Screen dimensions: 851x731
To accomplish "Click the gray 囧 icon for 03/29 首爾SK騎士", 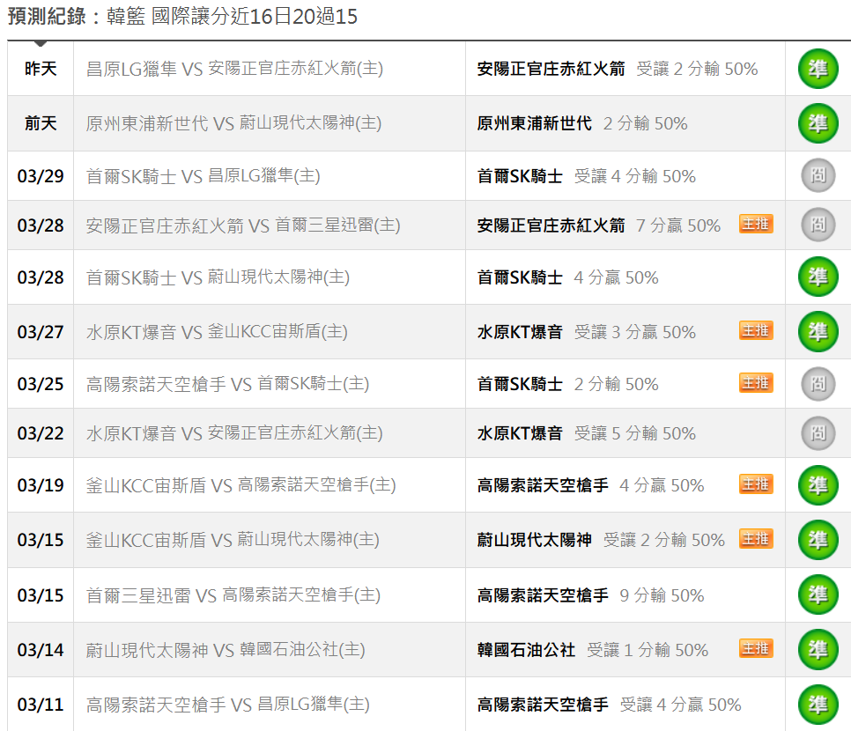I will (818, 175).
